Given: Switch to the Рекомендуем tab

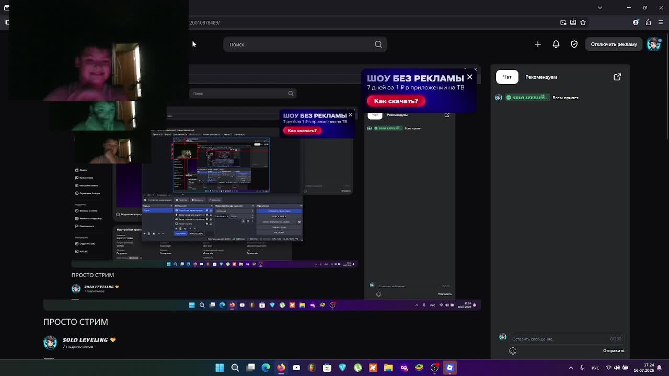Looking at the screenshot, I should pos(541,77).
